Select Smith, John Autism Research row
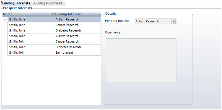 click(54, 36)
